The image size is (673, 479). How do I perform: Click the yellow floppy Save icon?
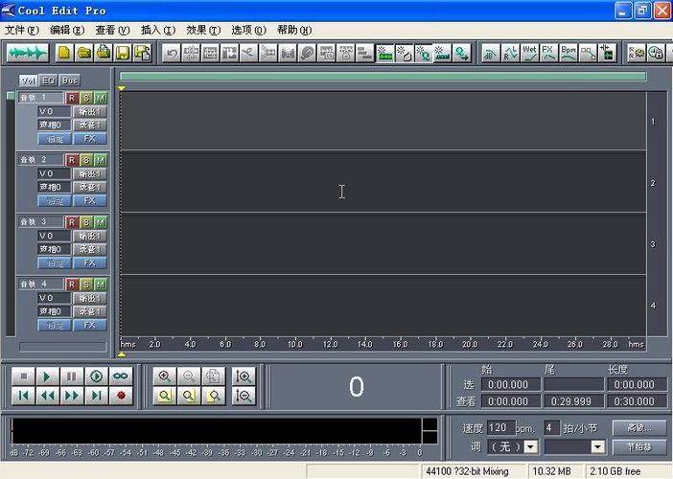123,53
